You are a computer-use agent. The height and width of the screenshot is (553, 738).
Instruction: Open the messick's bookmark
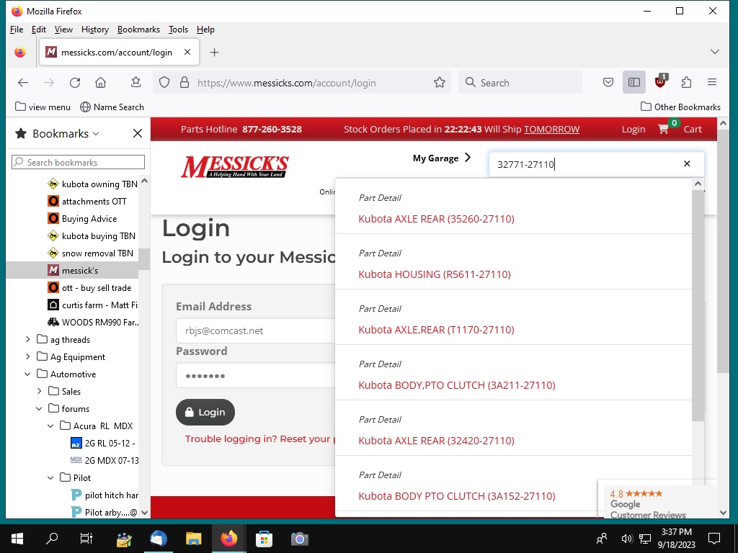click(x=74, y=271)
